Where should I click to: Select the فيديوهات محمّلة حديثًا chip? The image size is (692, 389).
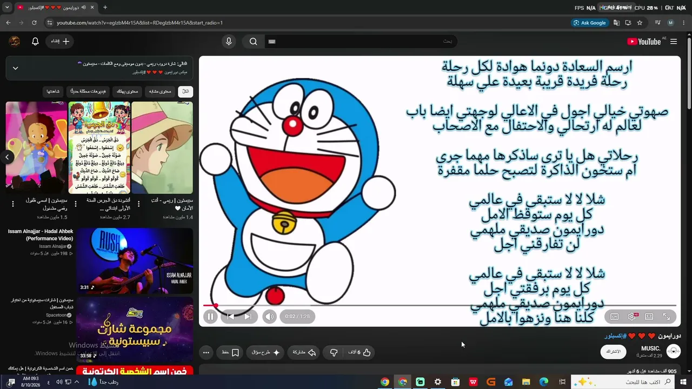point(89,91)
